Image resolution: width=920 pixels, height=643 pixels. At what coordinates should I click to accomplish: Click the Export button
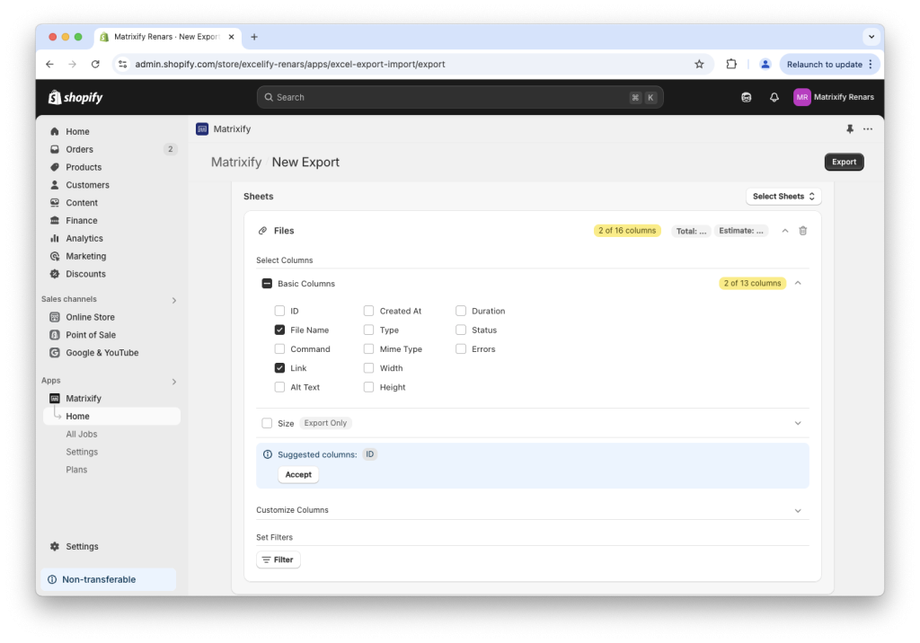843,162
